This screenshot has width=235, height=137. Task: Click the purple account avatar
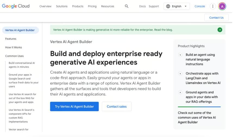pyautogui.click(x=222, y=6)
